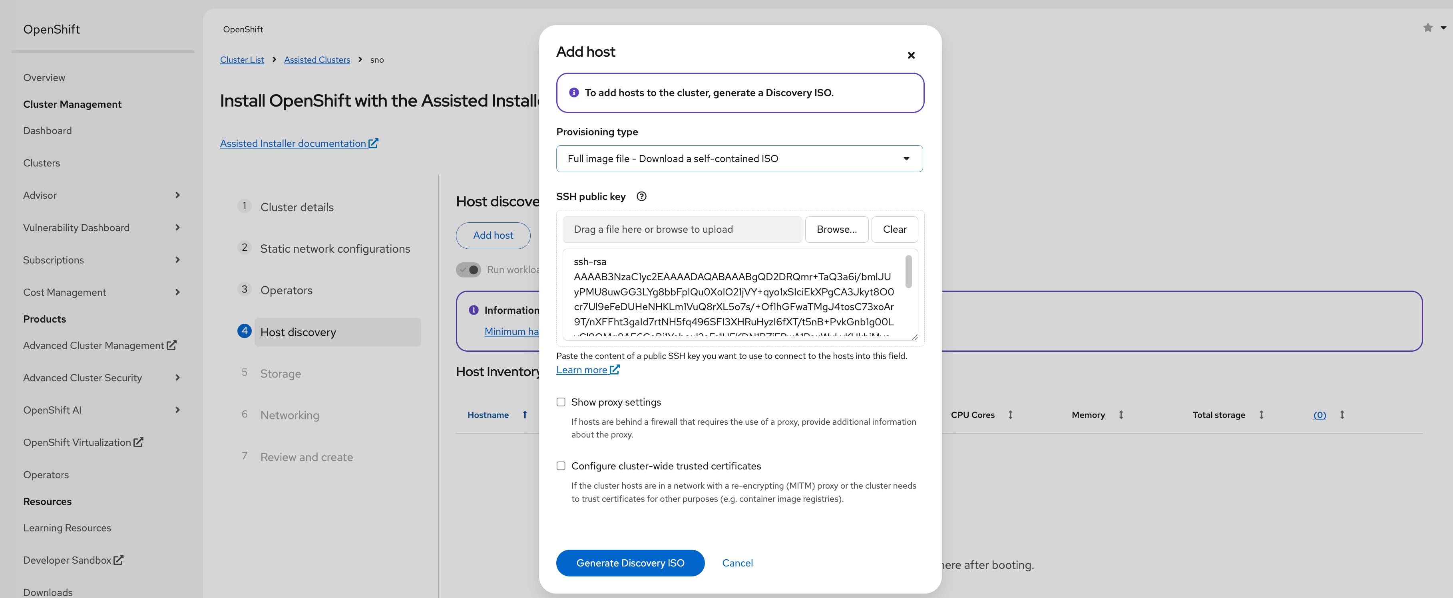Click step 4 Host discovery number badge
This screenshot has width=1453, height=598.
pyautogui.click(x=244, y=331)
